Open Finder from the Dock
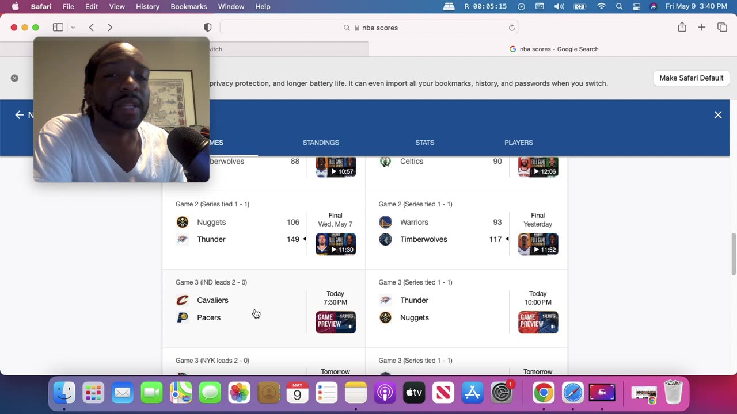 64,393
